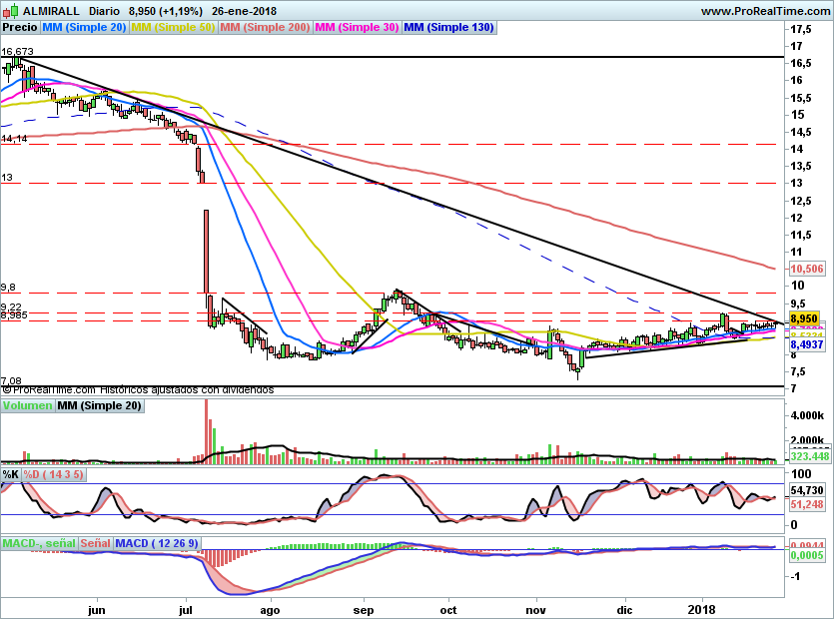Open the www.ProRealTime.com link

click(x=764, y=11)
